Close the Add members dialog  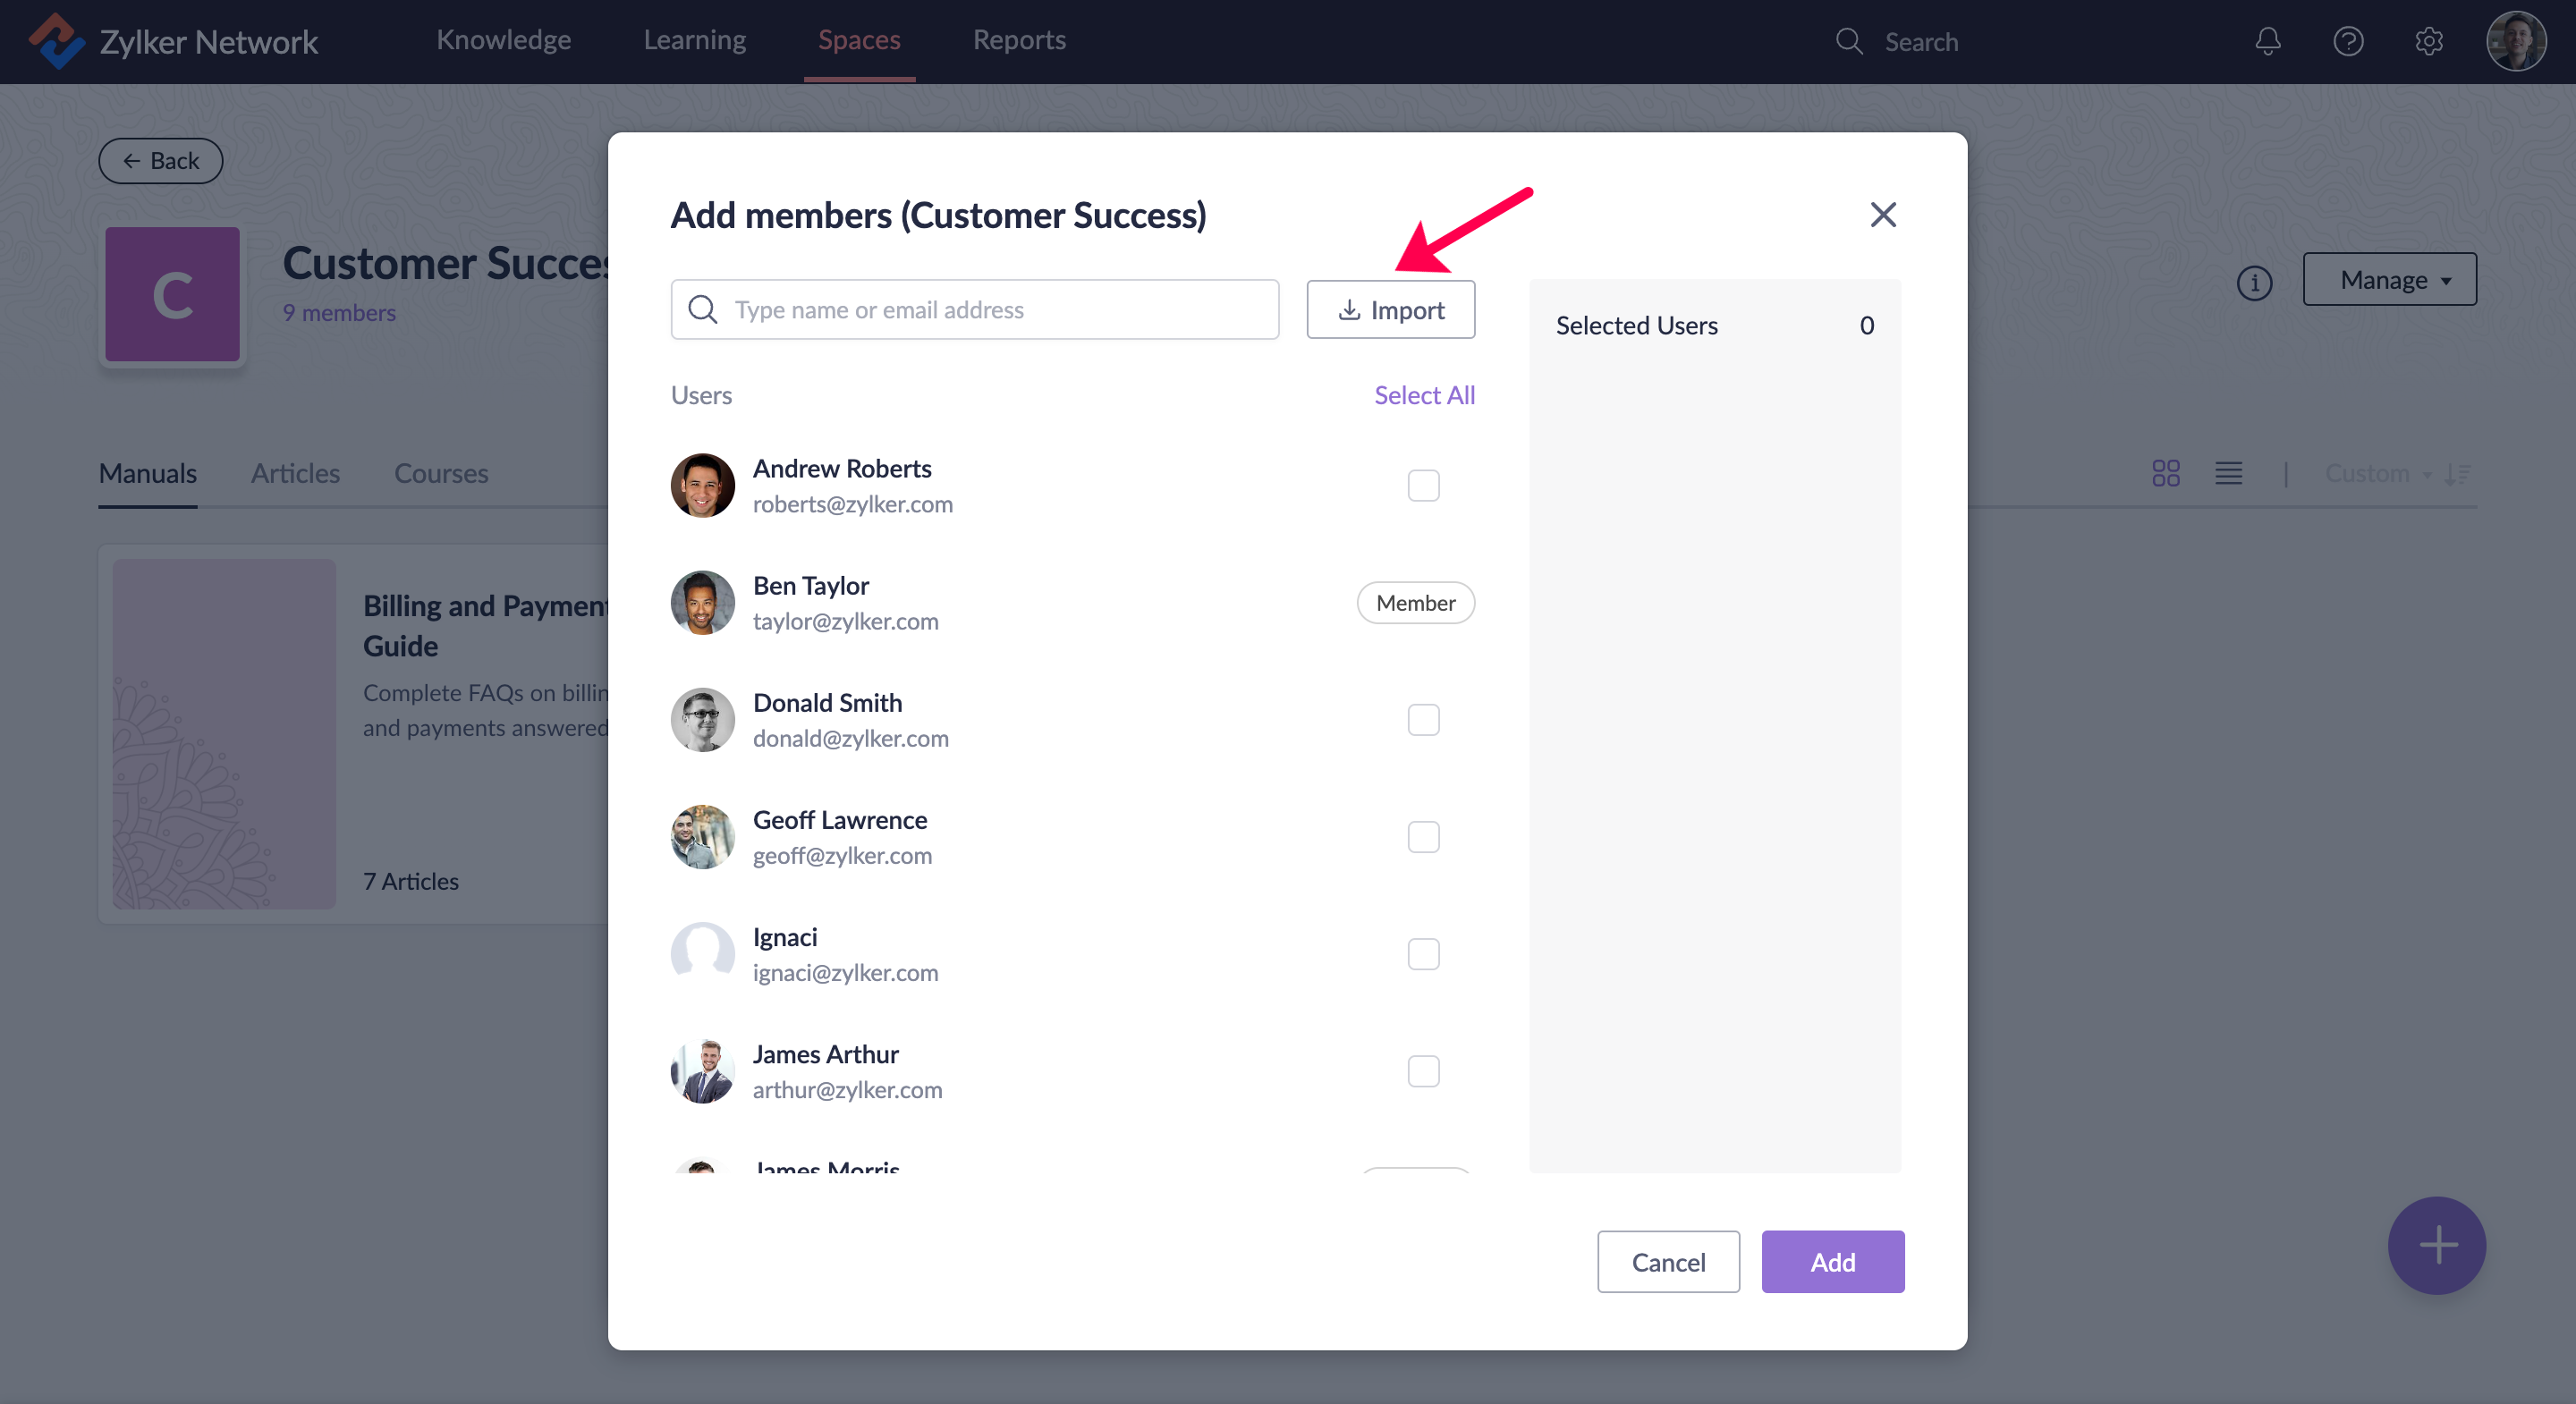tap(1883, 215)
